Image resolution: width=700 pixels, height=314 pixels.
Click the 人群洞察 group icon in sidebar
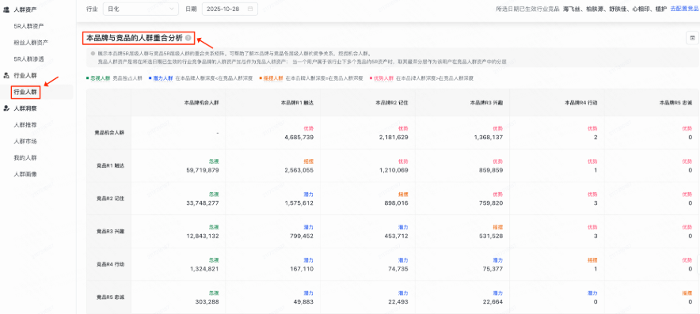(x=6, y=108)
